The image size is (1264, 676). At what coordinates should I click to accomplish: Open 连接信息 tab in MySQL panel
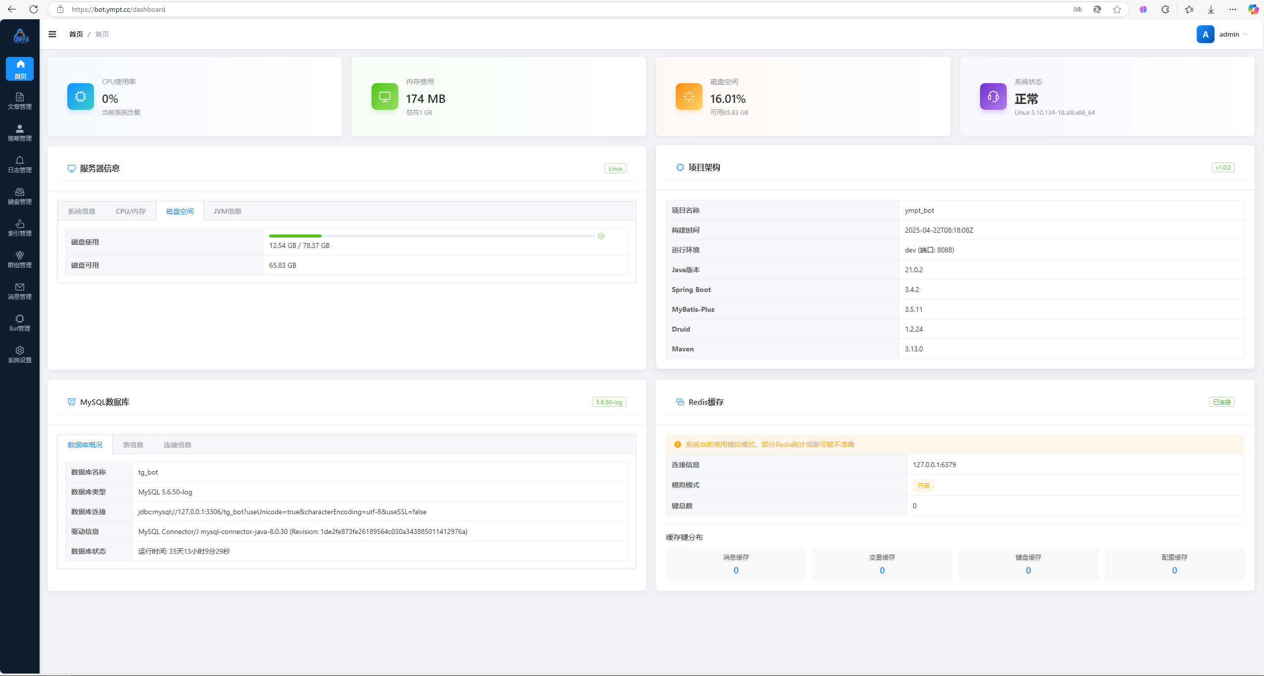point(177,445)
